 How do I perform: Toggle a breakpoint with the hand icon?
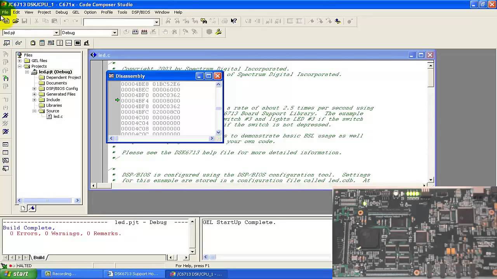click(x=165, y=33)
